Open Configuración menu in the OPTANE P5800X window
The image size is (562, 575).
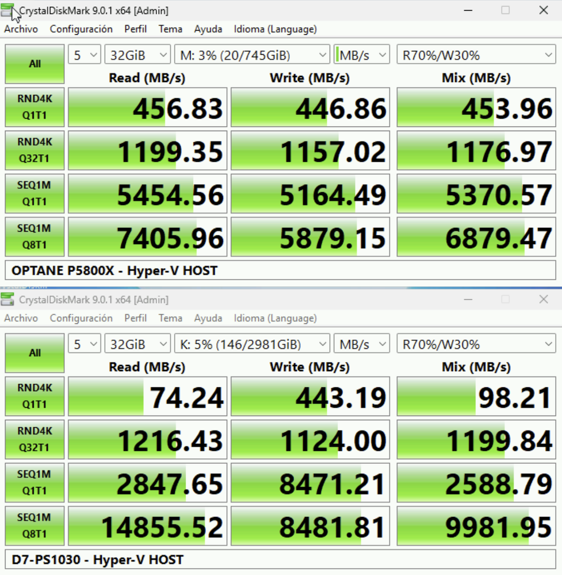(81, 29)
